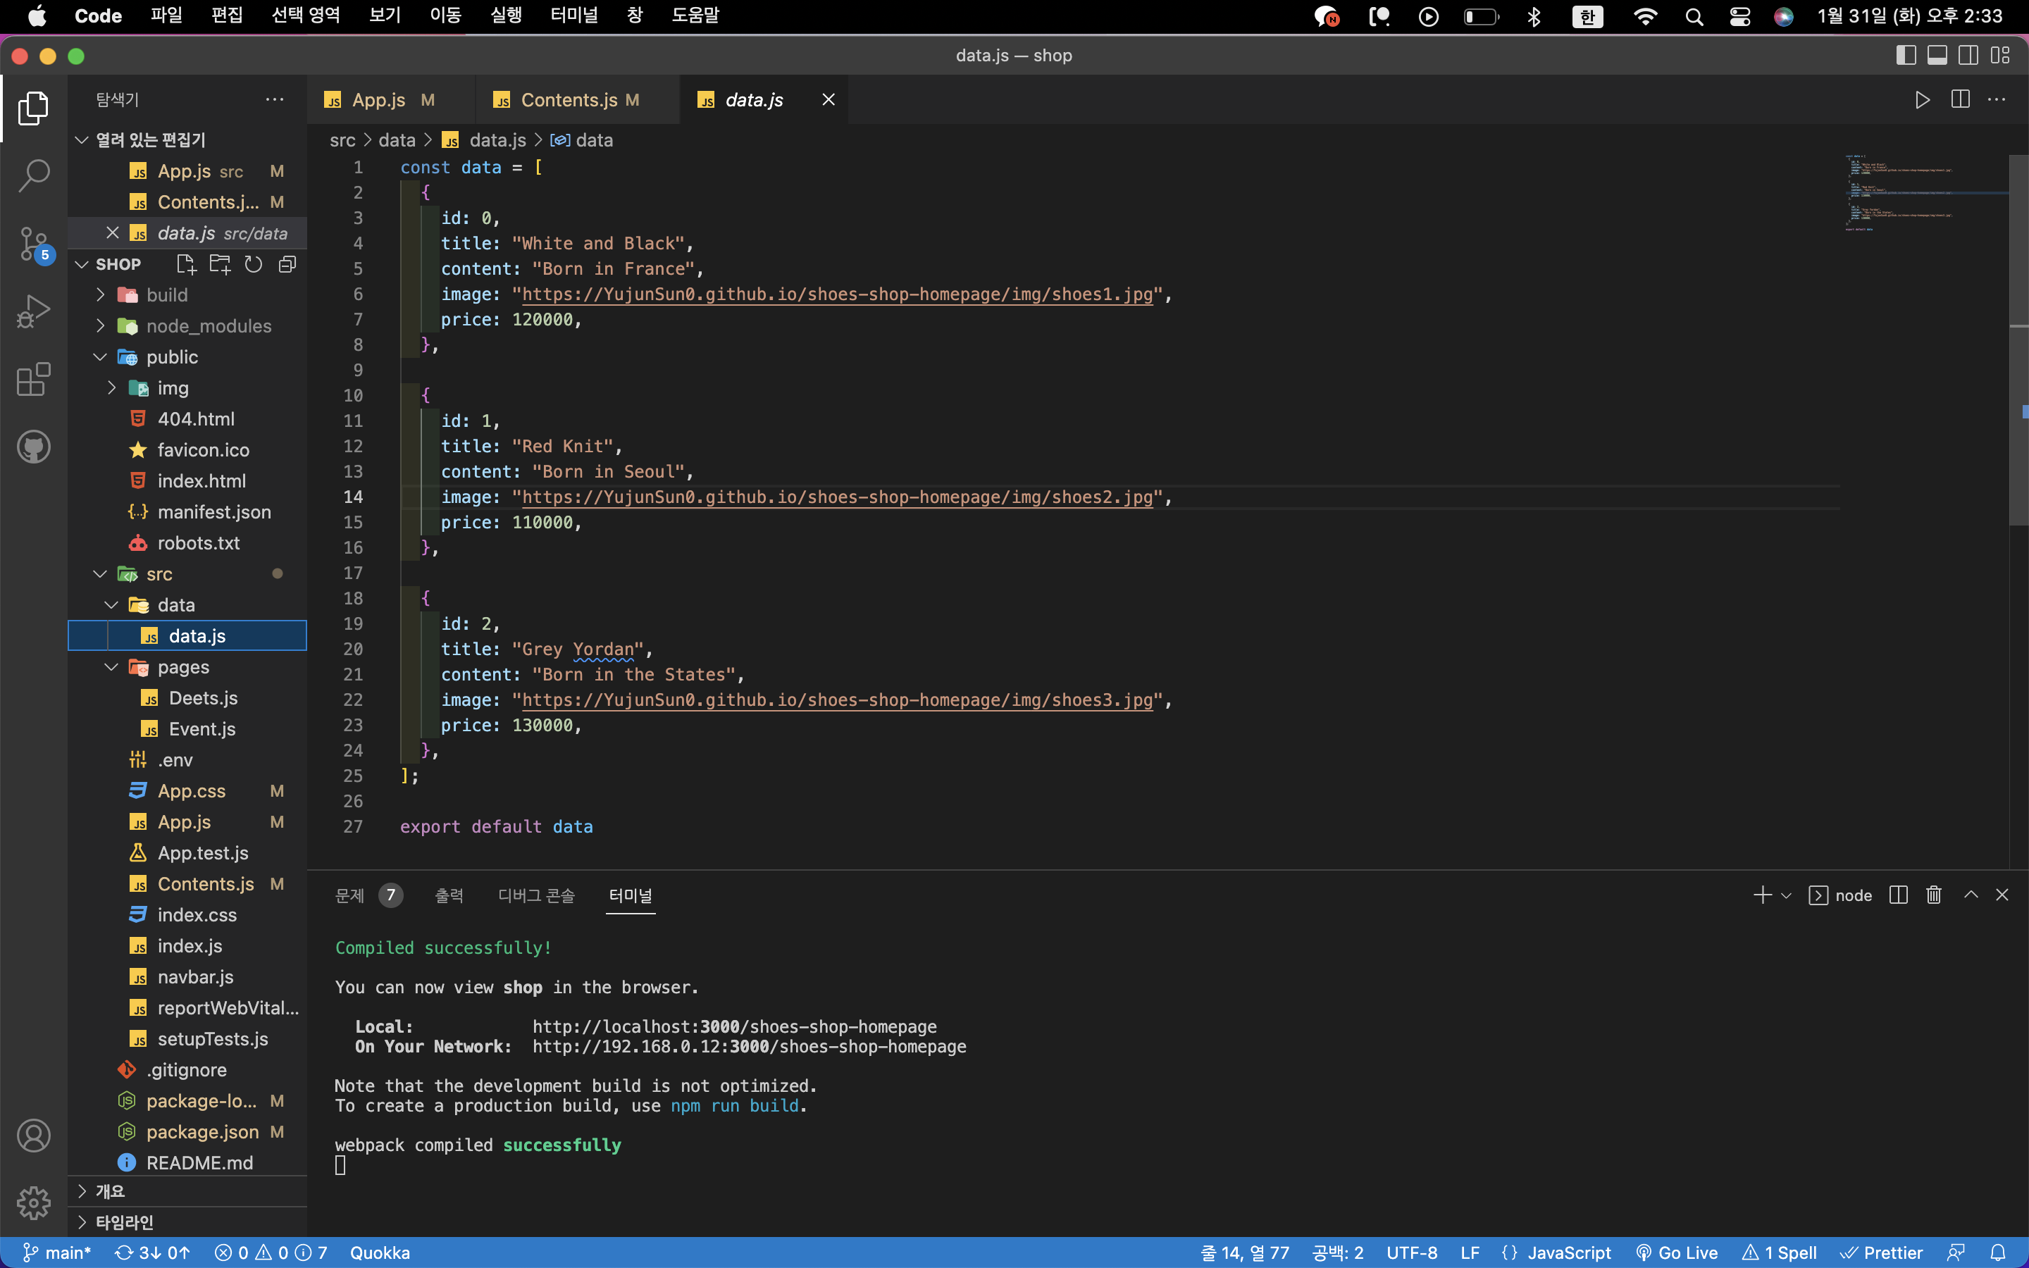This screenshot has width=2029, height=1268.
Task: Open terminal launch profile dropdown arrow
Action: [x=1787, y=895]
